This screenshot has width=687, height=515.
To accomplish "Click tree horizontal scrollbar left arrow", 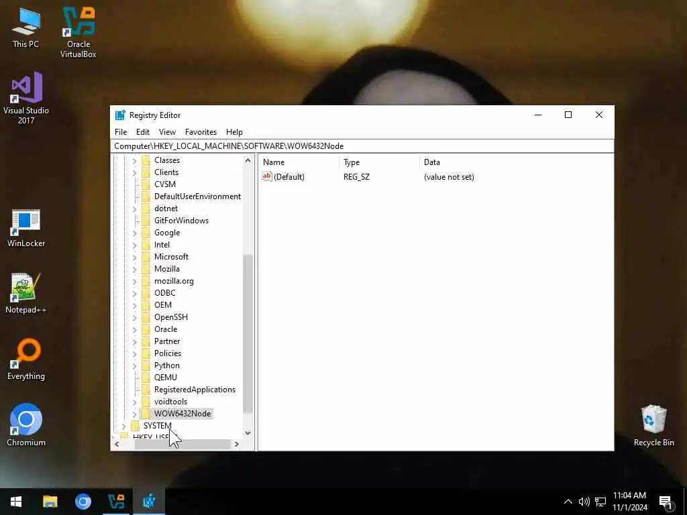I will (x=117, y=444).
